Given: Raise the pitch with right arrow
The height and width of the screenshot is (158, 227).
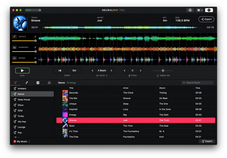Looking at the screenshot, I should [141, 70].
